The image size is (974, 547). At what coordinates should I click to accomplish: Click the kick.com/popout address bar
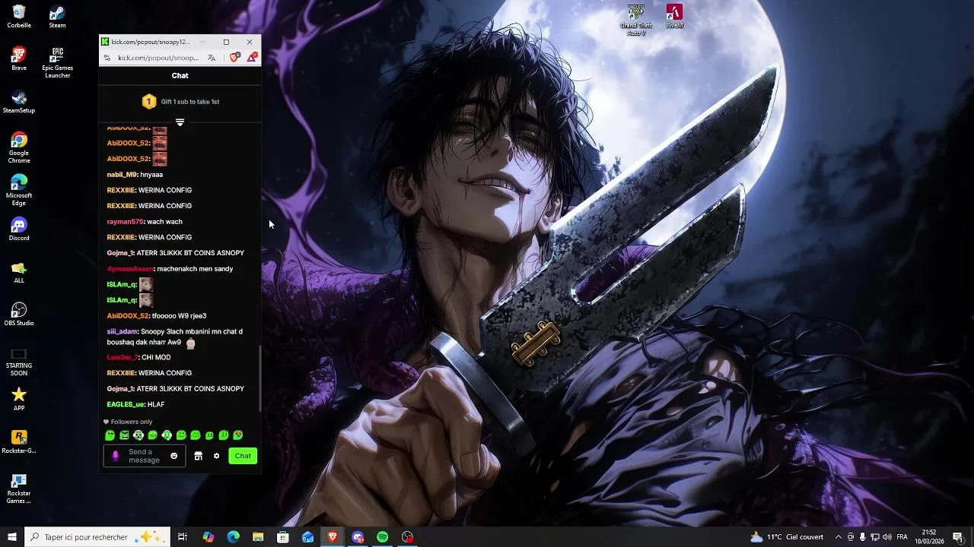point(158,58)
